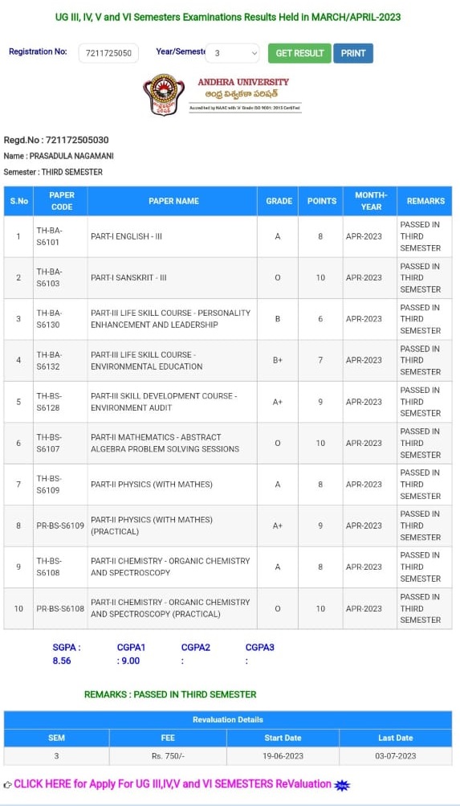Click the CGPA3 label
The width and height of the screenshot is (460, 806).
[260, 647]
